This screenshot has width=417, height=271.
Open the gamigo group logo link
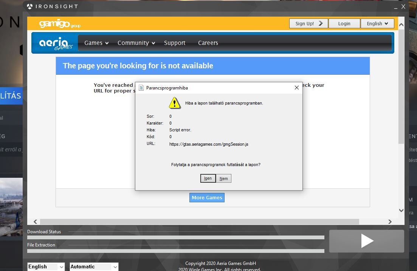(x=60, y=24)
